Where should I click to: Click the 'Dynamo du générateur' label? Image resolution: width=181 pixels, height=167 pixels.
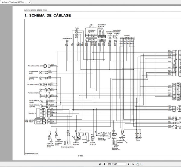pyautogui.click(x=68, y=147)
